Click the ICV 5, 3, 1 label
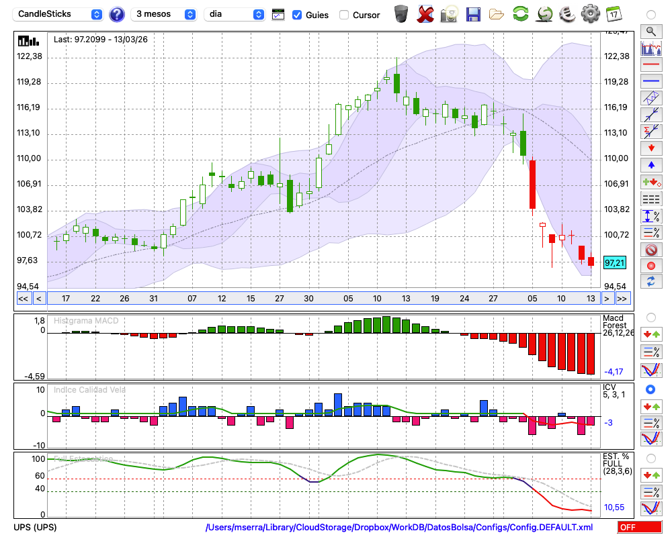This screenshot has height=537, width=672. click(614, 391)
